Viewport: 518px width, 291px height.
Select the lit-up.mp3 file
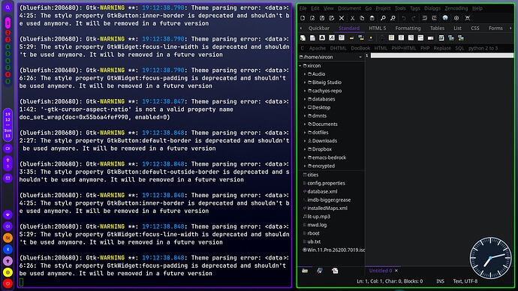click(x=318, y=217)
